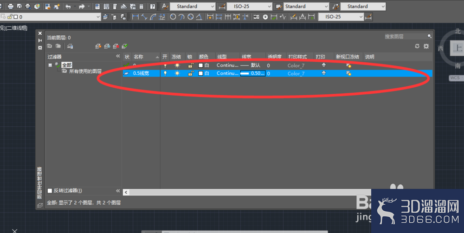Open the layer 0 dropdown in Layers toolbar
The height and width of the screenshot is (233, 464).
[x=50, y=17]
